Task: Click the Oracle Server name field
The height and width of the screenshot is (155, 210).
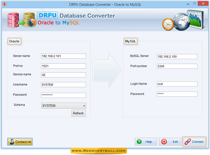Action: coord(63,56)
